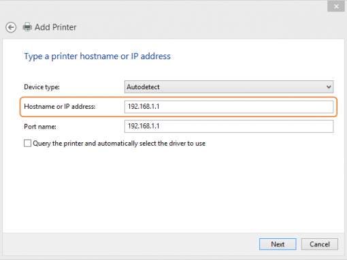
Task: Click the word 'Autodetect' in the combo box
Action: tap(143, 87)
